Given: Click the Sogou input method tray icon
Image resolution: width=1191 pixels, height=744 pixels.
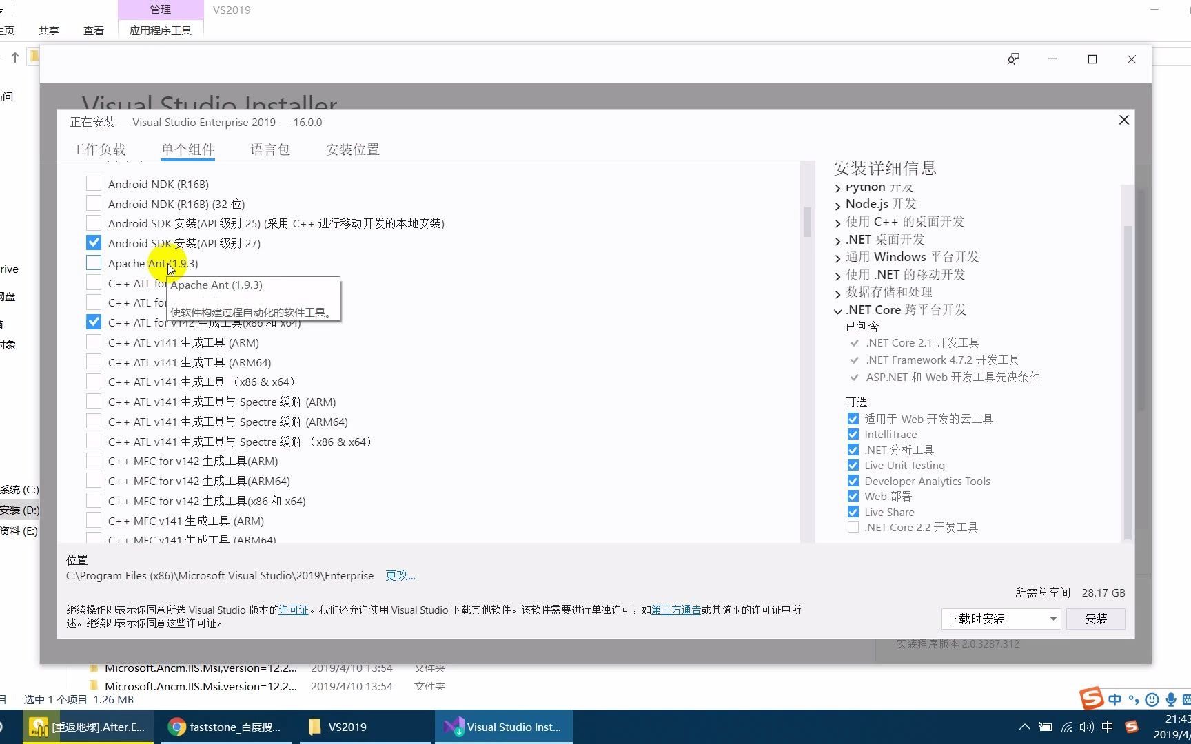Looking at the screenshot, I should [1131, 727].
